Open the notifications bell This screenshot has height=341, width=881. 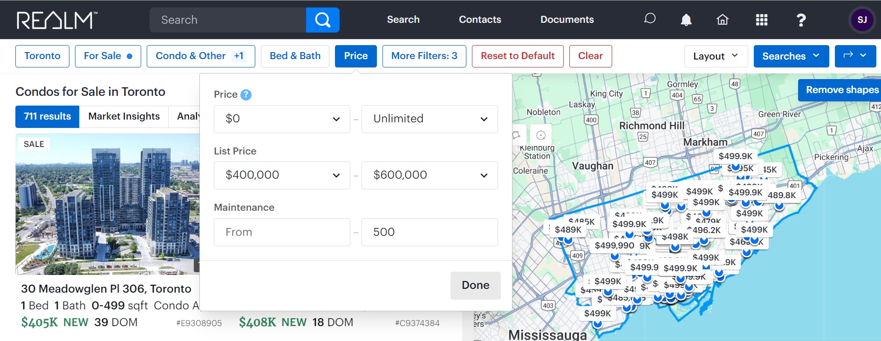point(686,20)
